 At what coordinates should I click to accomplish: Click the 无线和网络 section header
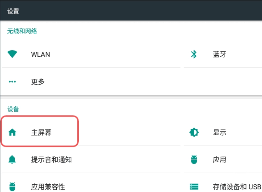22,31
